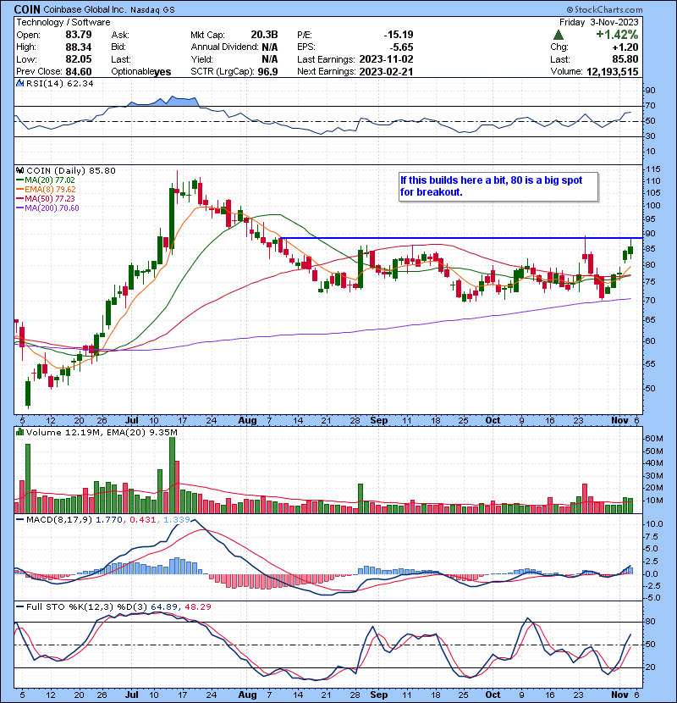Click the blue breakout annotation text box
The height and width of the screenshot is (703, 677).
click(498, 186)
